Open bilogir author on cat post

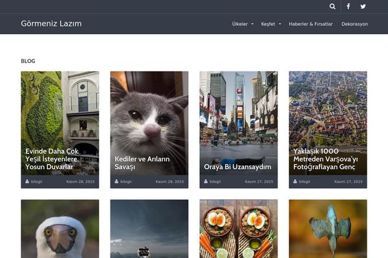coord(126,181)
